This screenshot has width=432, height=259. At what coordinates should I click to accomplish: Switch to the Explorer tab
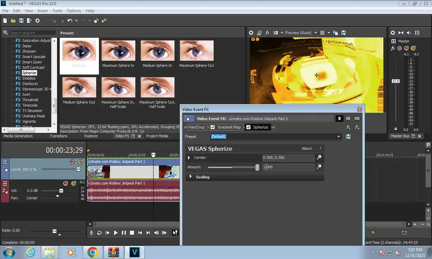pos(91,136)
